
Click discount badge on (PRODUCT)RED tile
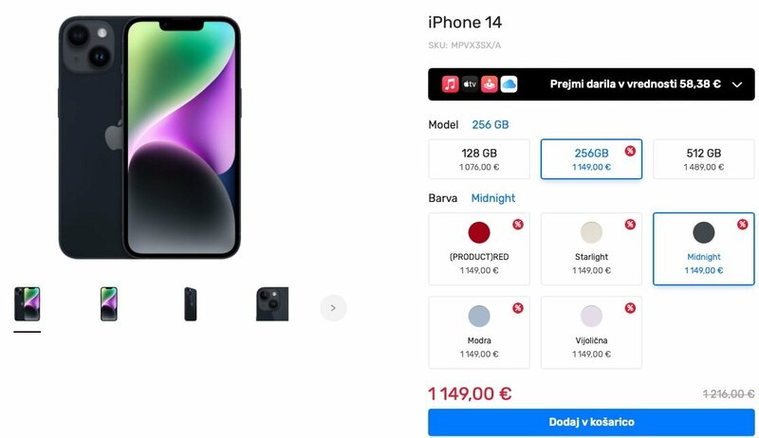pyautogui.click(x=518, y=225)
